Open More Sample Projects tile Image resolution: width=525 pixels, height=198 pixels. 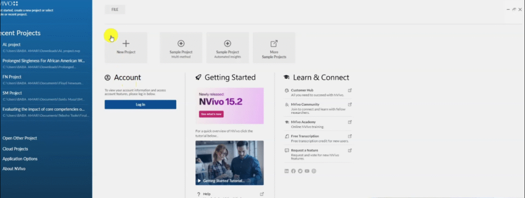[274, 48]
